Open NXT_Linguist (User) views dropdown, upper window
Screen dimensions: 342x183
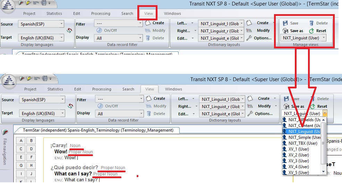324,38
